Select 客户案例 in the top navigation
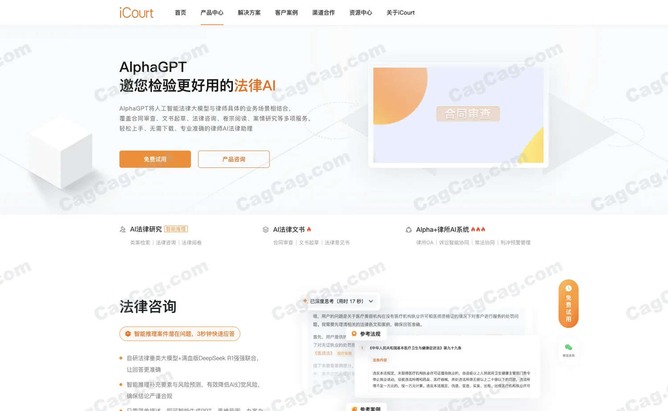This screenshot has height=411, width=668. (x=286, y=12)
